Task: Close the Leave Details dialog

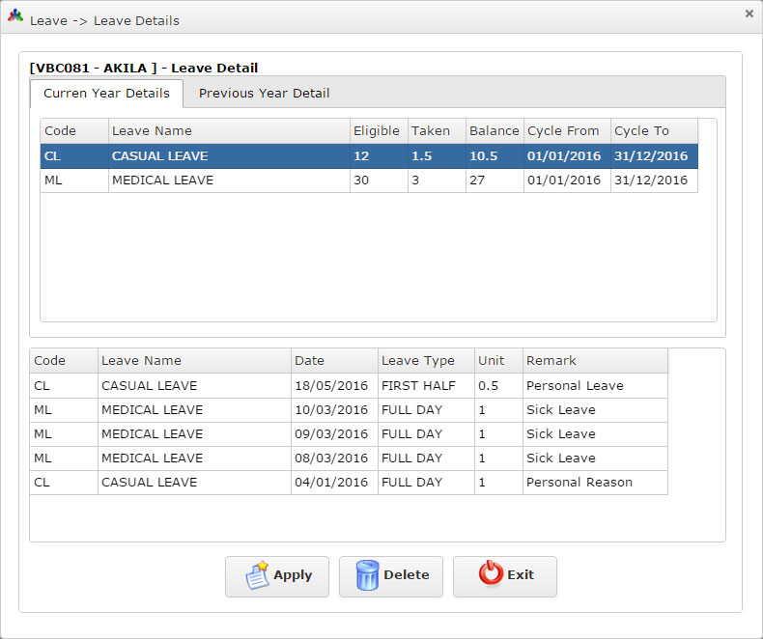Action: click(x=749, y=14)
